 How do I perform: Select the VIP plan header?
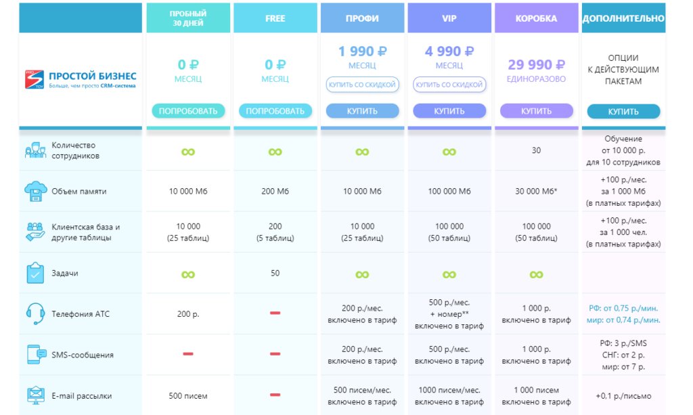point(449,18)
